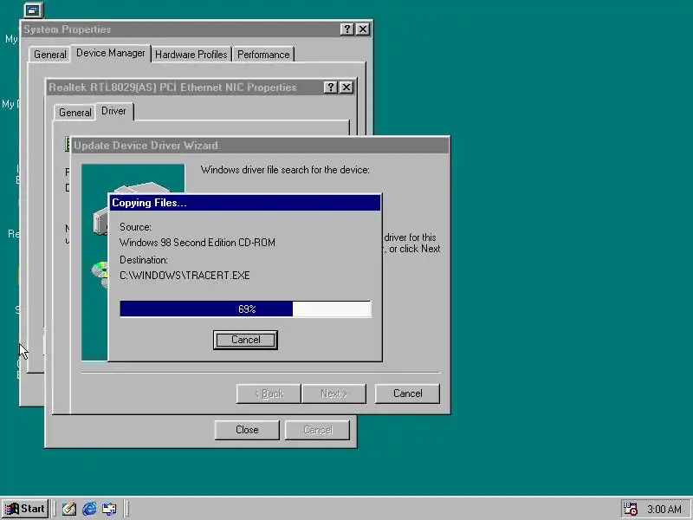Close the Realtek NIC Properties window
693x520 pixels.
346,88
